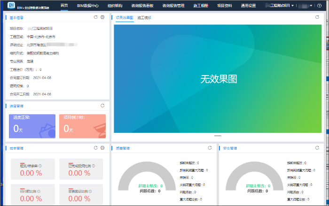Image resolution: width=329 pixels, height=206 pixels.
Task: Open settings gear in 成本管理 panel
Action: [102, 148]
